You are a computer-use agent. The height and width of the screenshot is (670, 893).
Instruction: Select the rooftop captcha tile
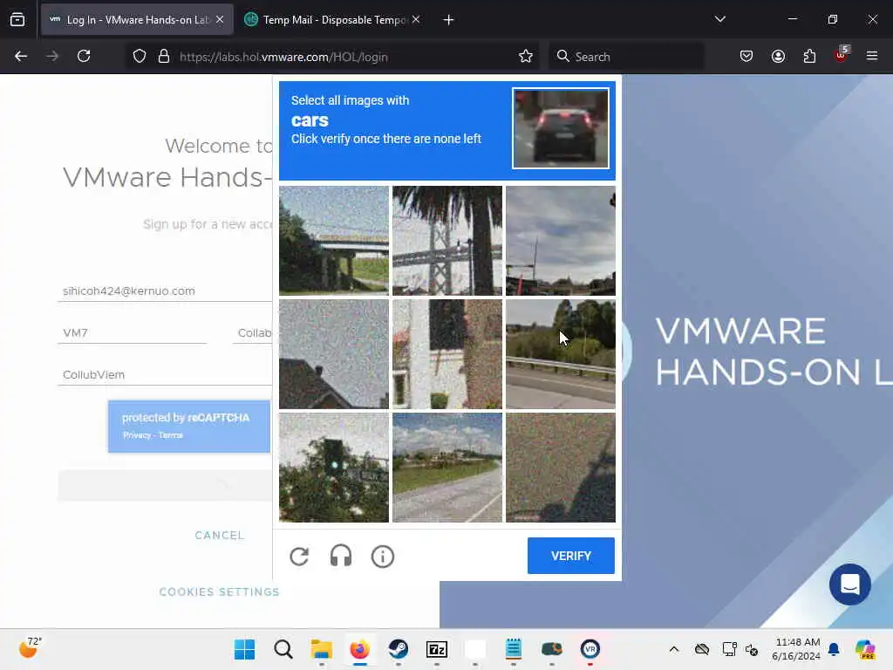coord(334,354)
